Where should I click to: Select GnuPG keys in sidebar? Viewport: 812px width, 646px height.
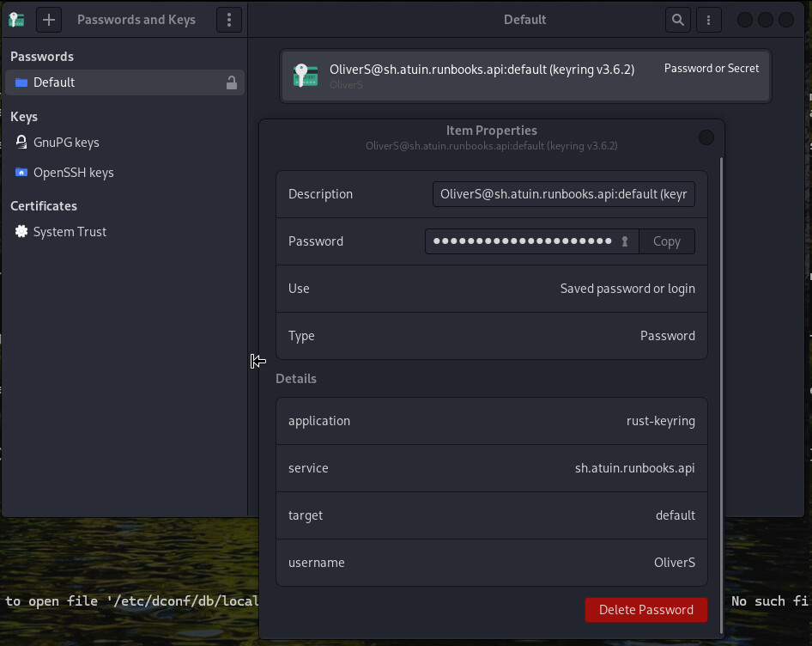66,143
